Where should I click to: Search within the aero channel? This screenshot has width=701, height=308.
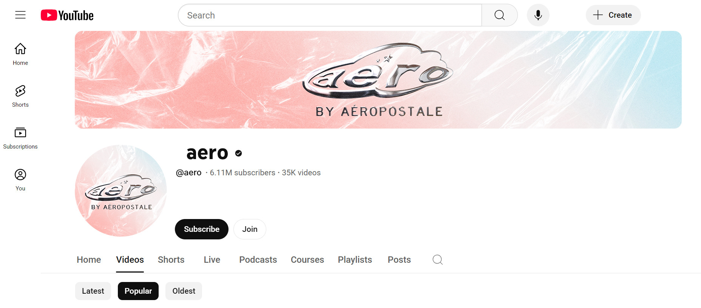[437, 259]
